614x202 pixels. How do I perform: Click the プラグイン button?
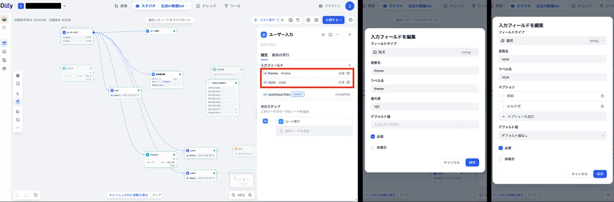329,6
